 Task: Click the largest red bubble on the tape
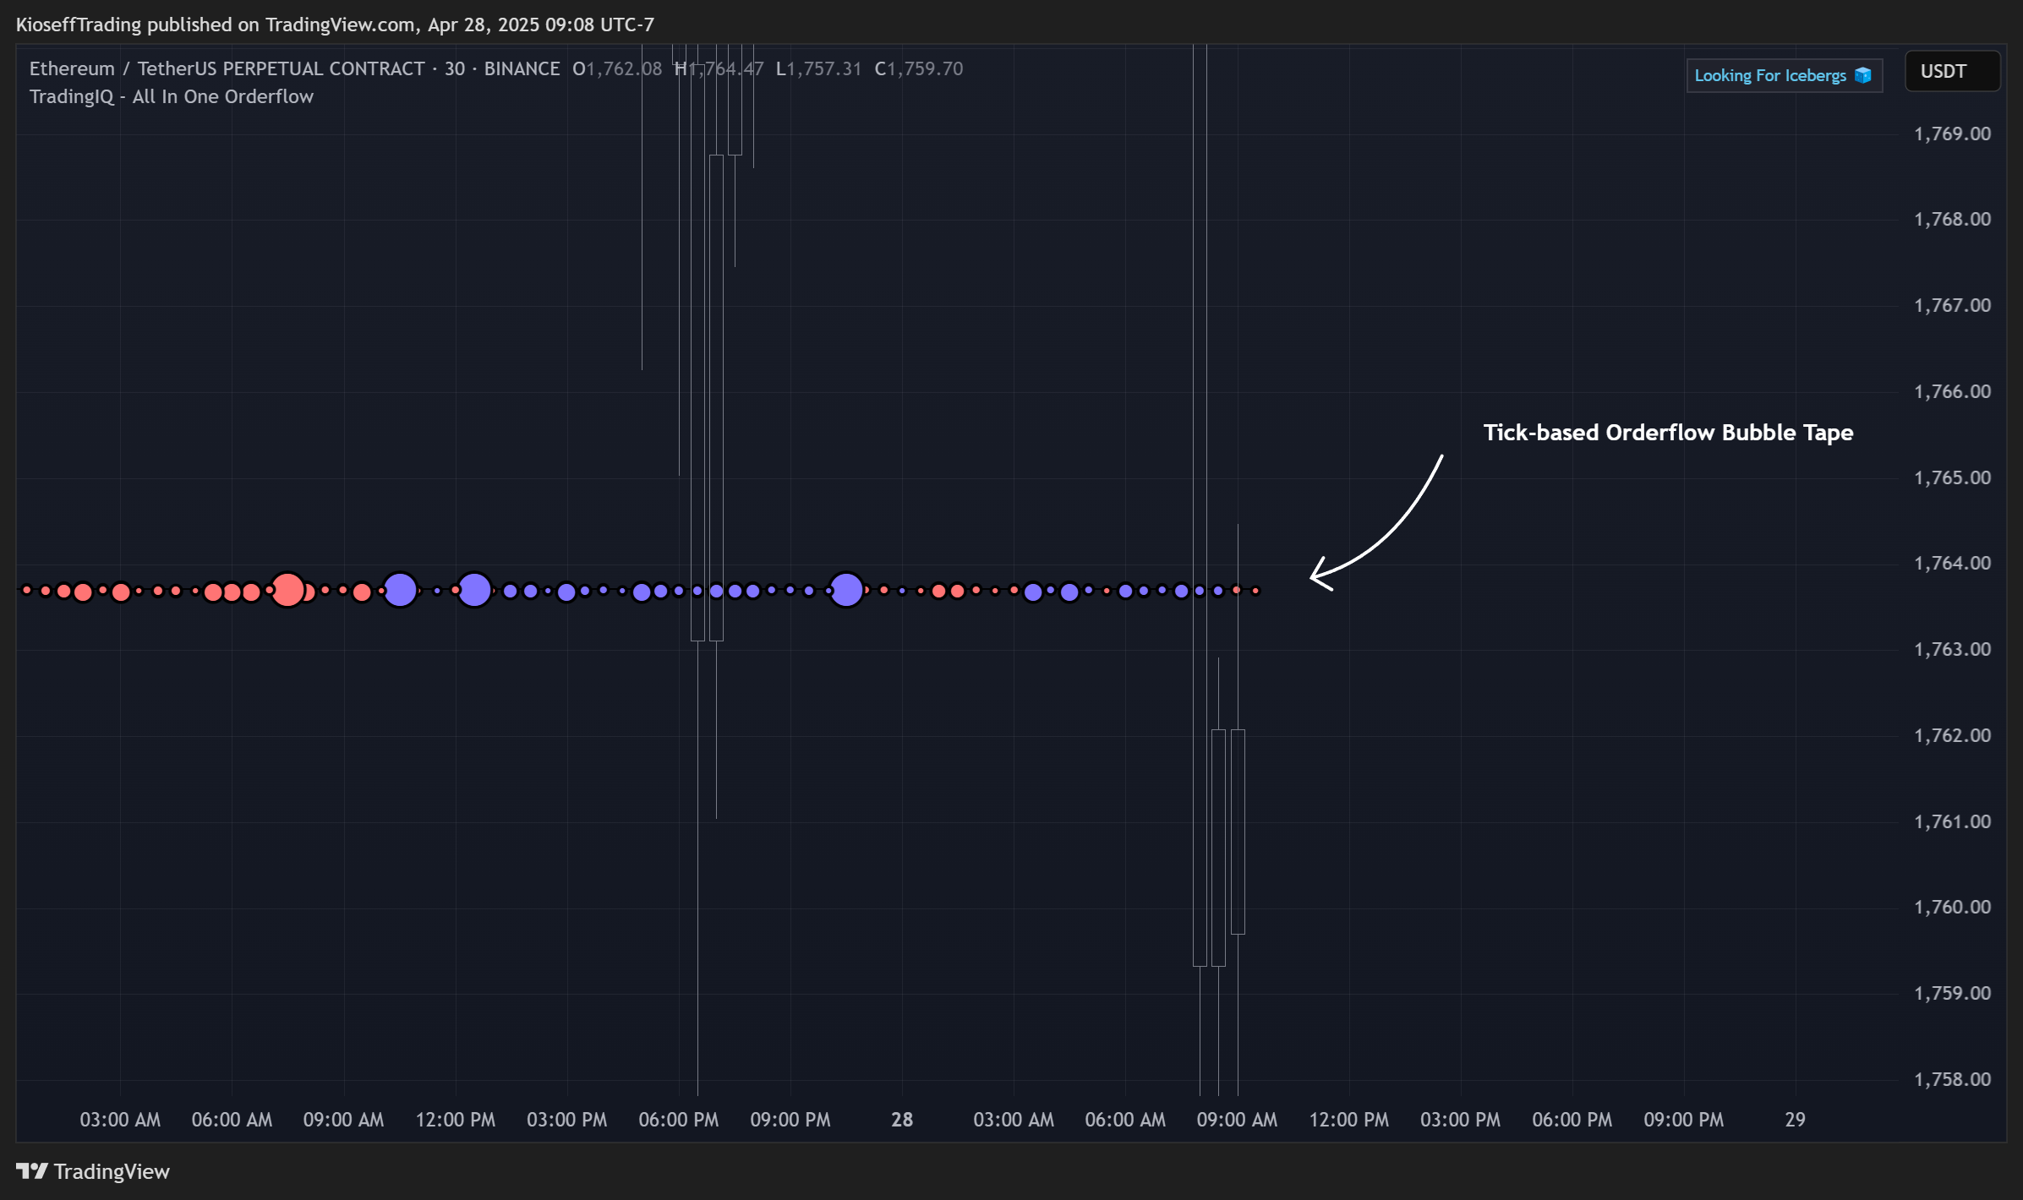tap(287, 589)
